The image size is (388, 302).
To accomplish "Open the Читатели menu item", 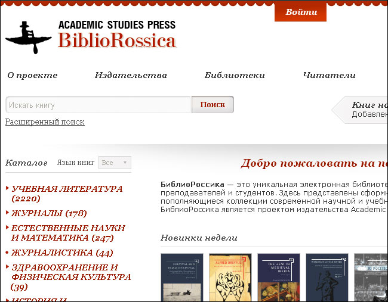I will coord(330,75).
